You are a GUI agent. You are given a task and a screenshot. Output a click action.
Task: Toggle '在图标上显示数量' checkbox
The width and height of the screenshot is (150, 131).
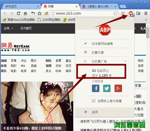94,101
